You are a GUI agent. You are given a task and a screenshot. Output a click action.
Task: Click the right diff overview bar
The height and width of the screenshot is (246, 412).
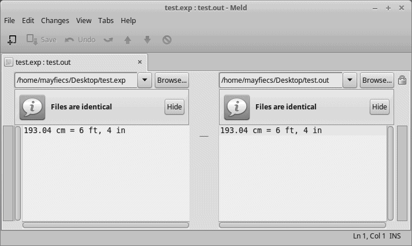pos(402,173)
